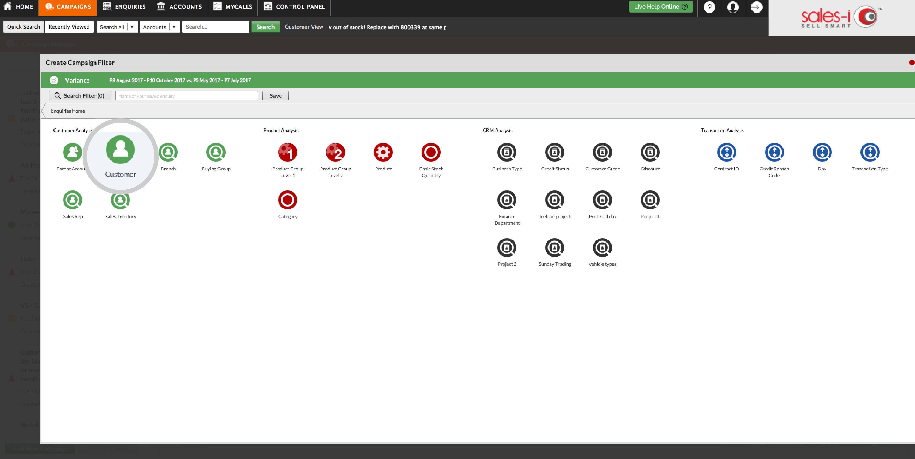Click the Save button for enquiry

tap(275, 95)
